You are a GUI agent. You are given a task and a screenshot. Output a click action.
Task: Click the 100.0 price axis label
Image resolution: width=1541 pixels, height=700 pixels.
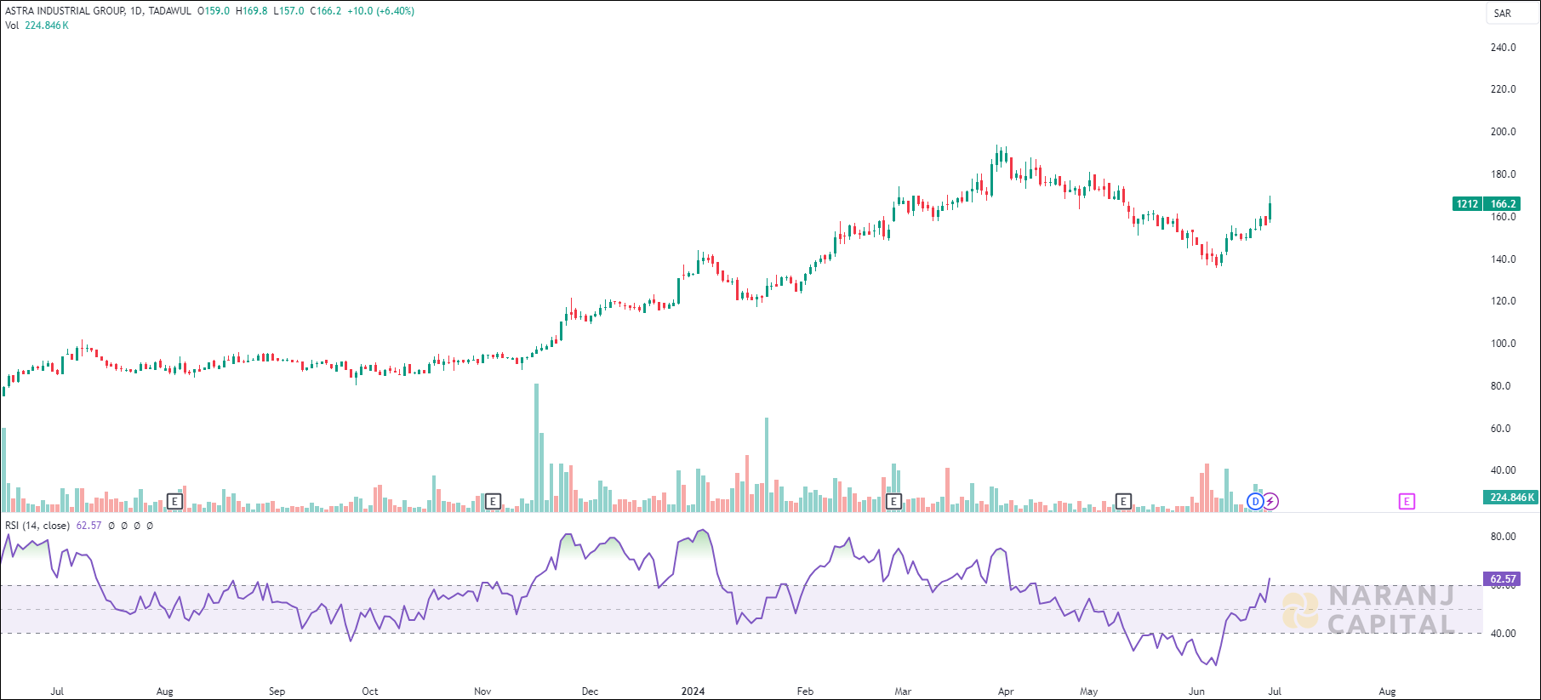[x=1503, y=344]
